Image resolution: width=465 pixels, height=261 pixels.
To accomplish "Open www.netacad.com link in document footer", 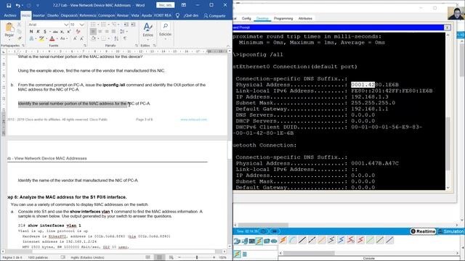I will (x=193, y=120).
